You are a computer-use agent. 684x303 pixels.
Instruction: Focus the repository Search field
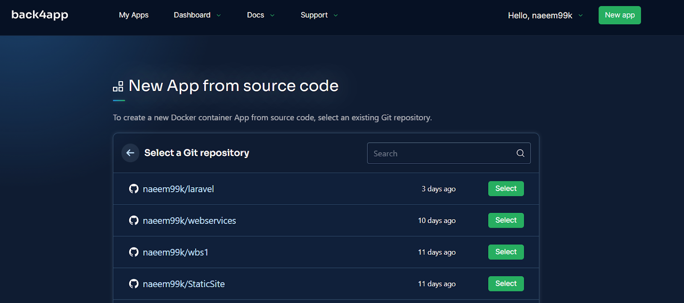[449, 153]
